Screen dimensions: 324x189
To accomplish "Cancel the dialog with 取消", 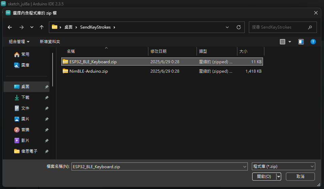I will click(x=300, y=177).
